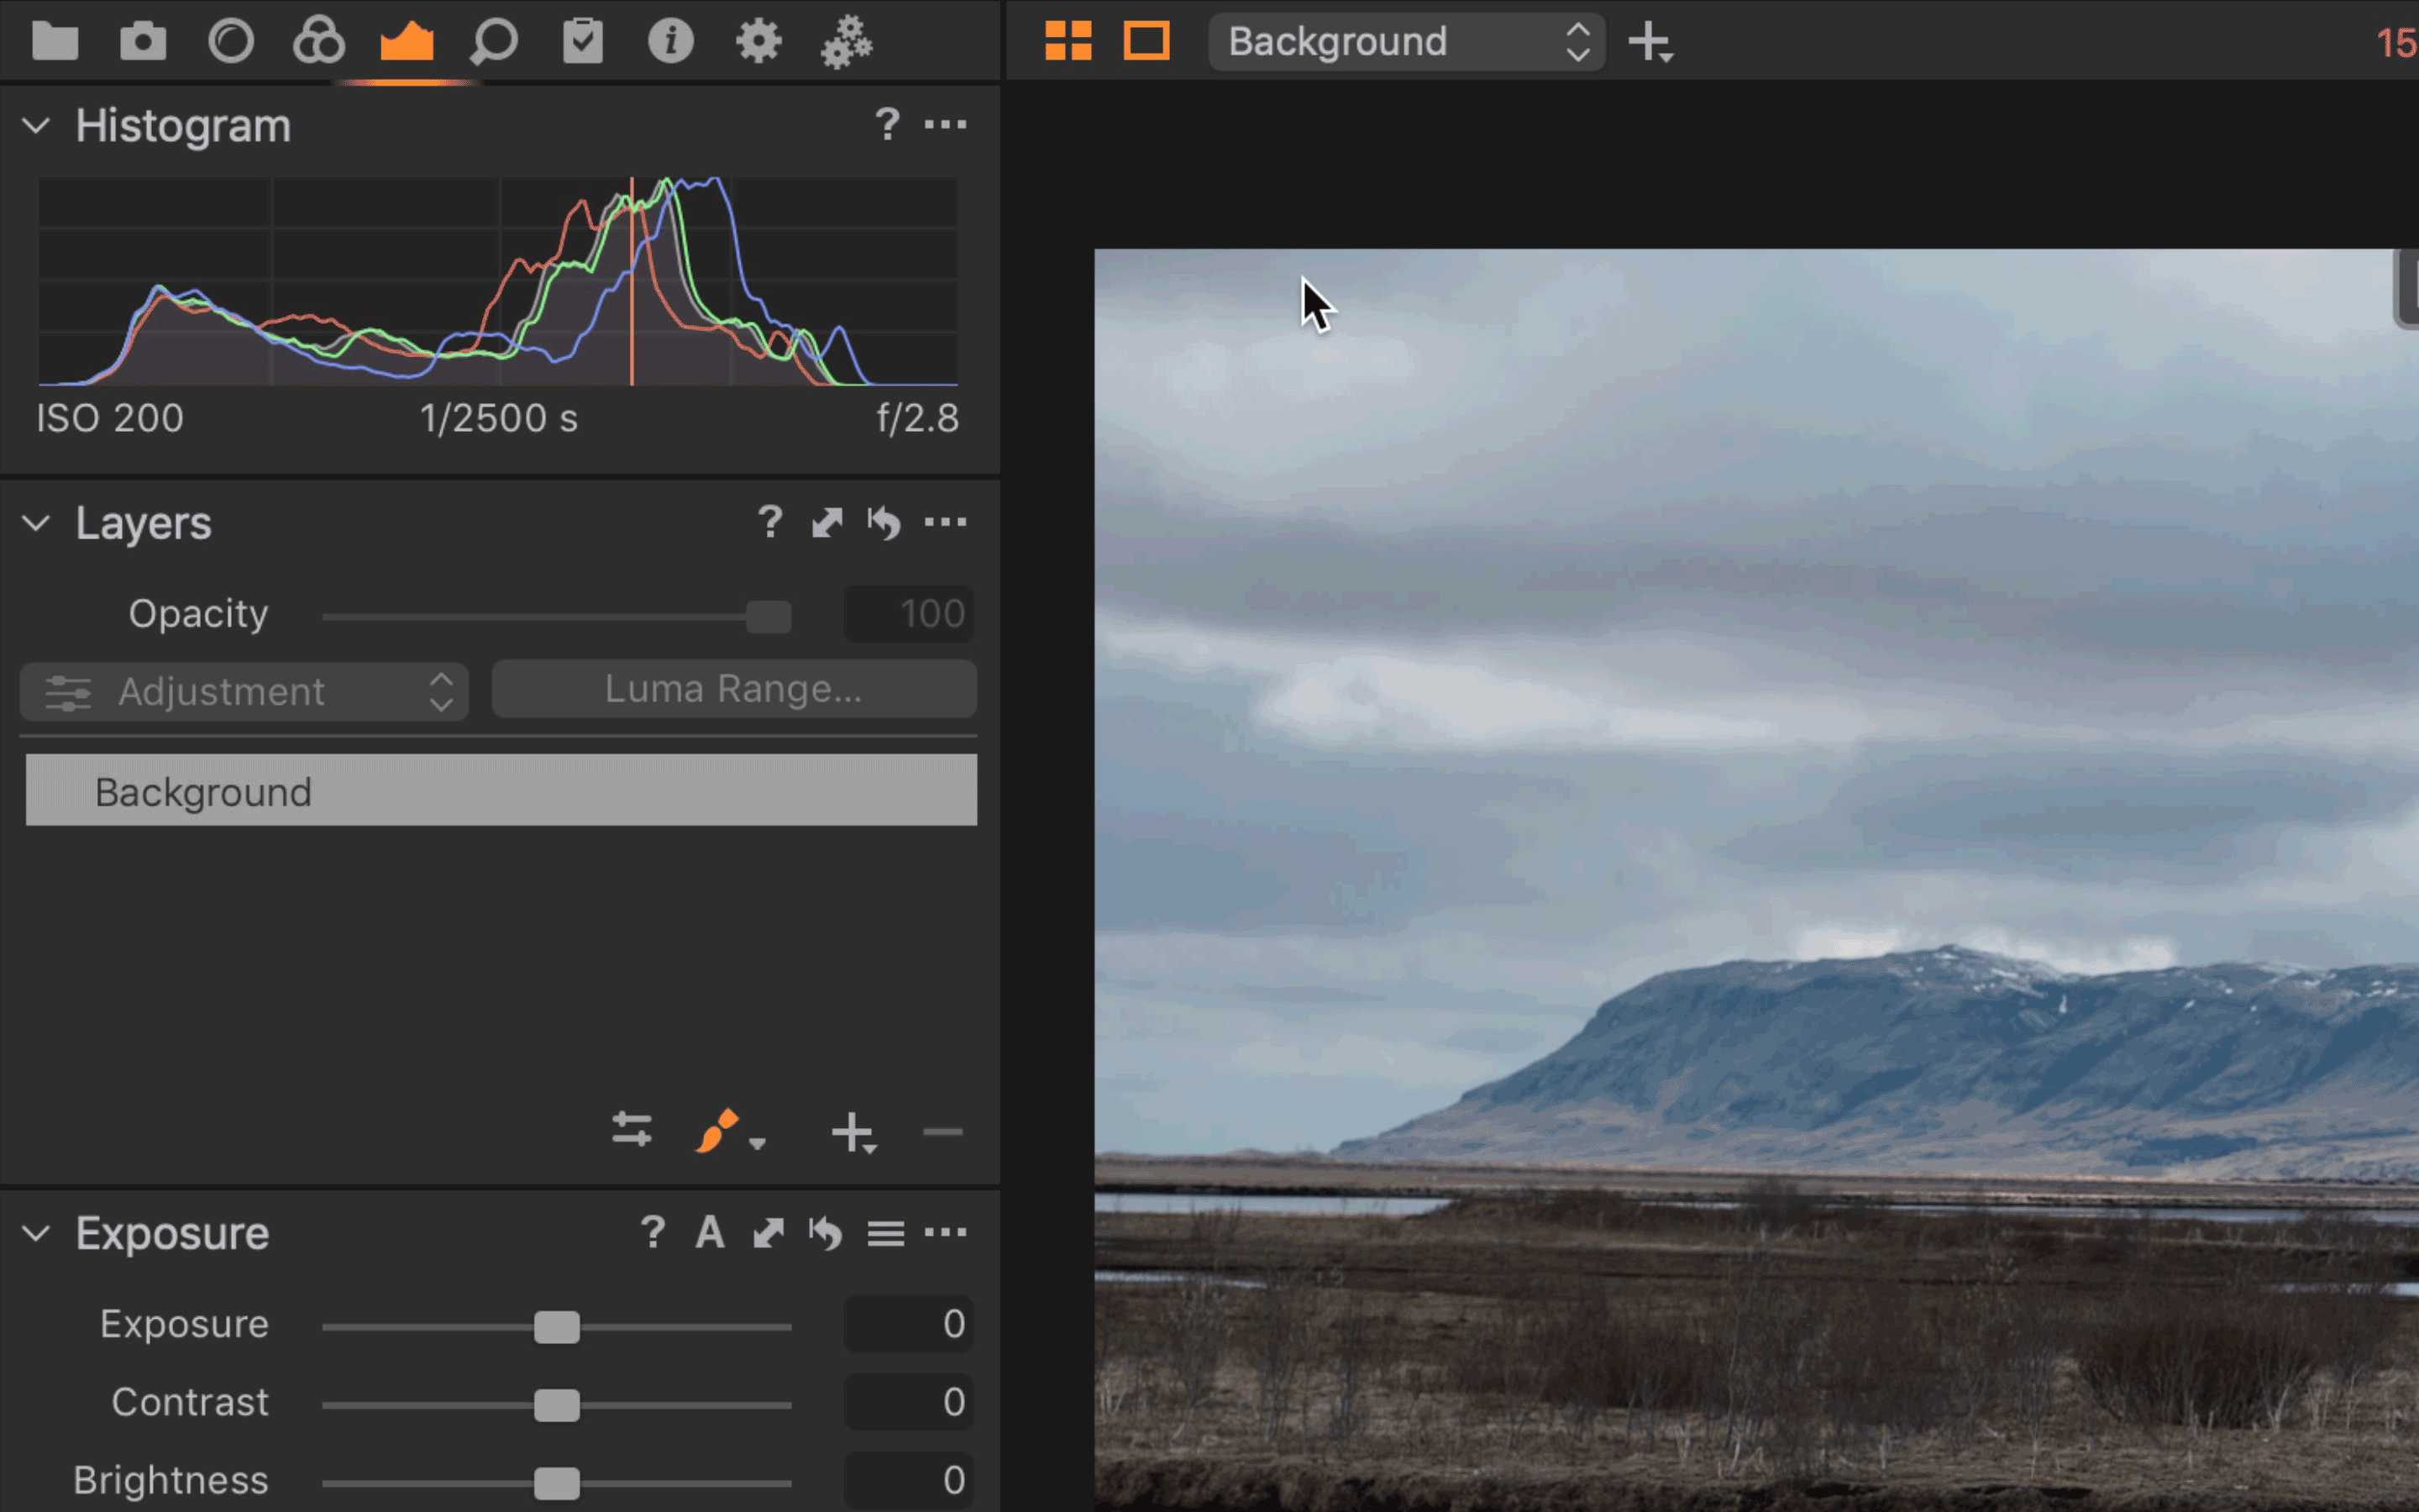Viewport: 2419px width, 1512px height.
Task: Open the Library tool tab folder icon
Action: pos(55,42)
